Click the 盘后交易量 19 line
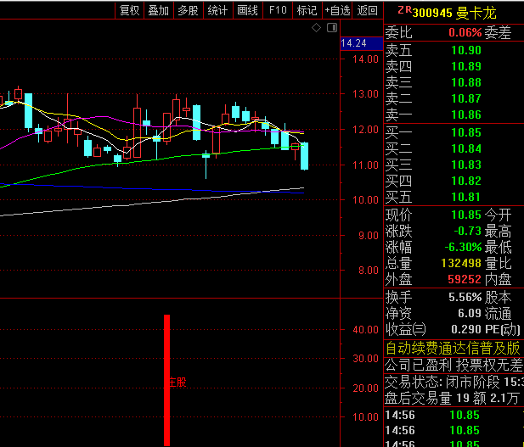524x447 pixels. 452,399
